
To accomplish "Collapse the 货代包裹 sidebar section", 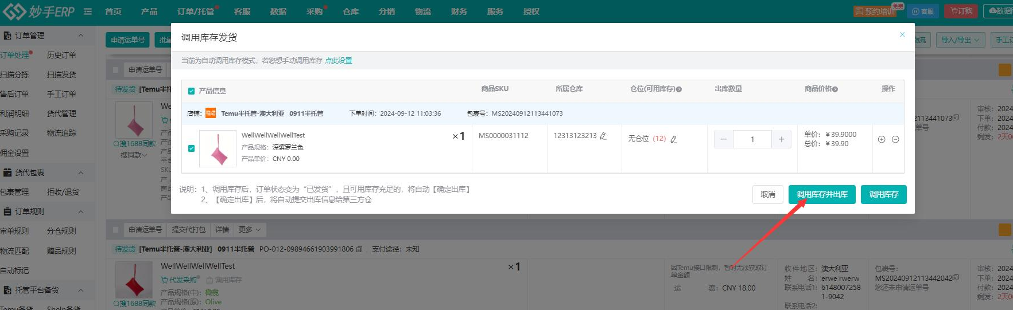I will pos(80,172).
